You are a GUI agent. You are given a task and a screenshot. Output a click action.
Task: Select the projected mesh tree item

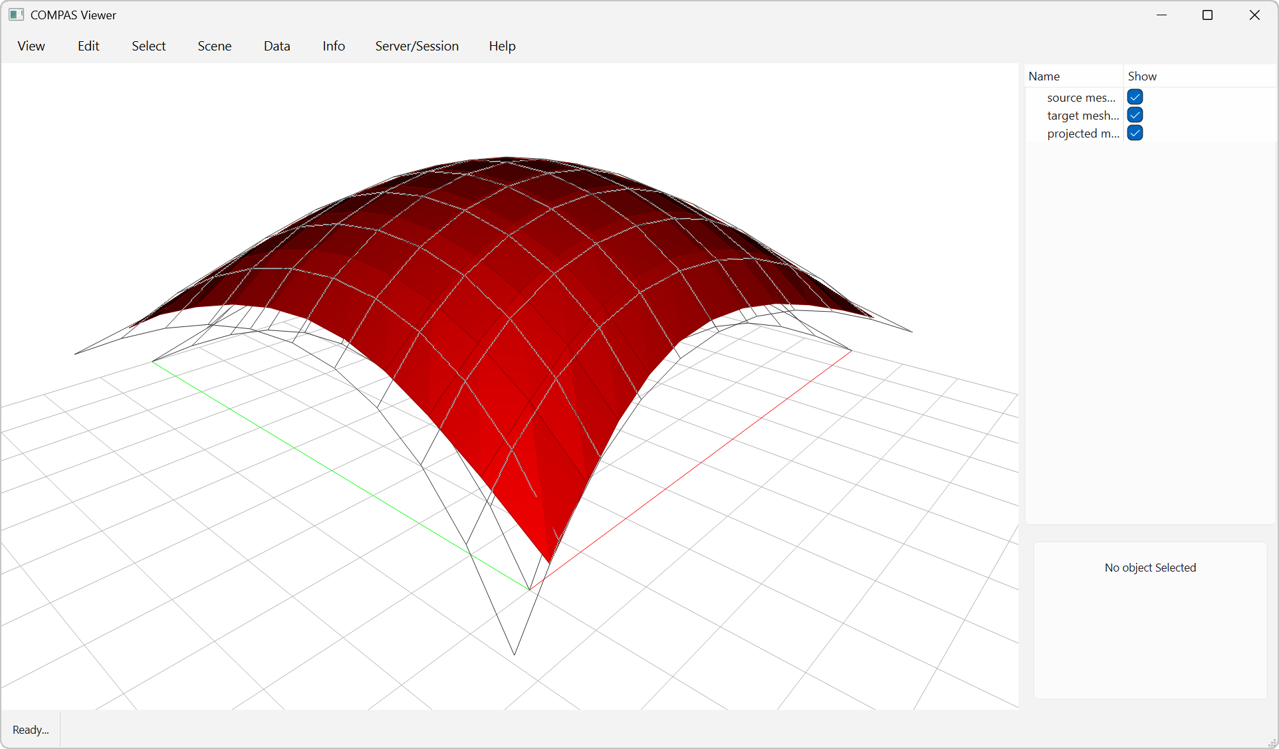click(x=1083, y=133)
